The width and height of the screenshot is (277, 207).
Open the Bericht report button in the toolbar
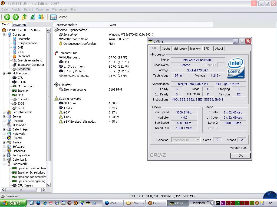pos(58,17)
